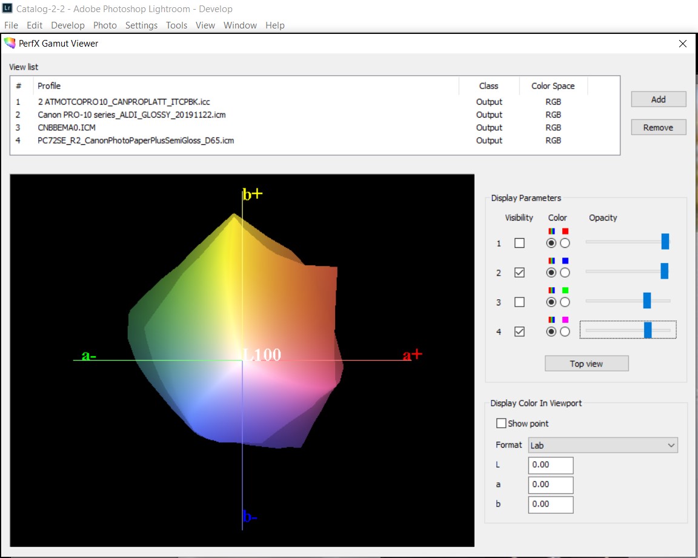
Task: Click the RGB multicolor icon for profile 3
Action: pos(551,291)
